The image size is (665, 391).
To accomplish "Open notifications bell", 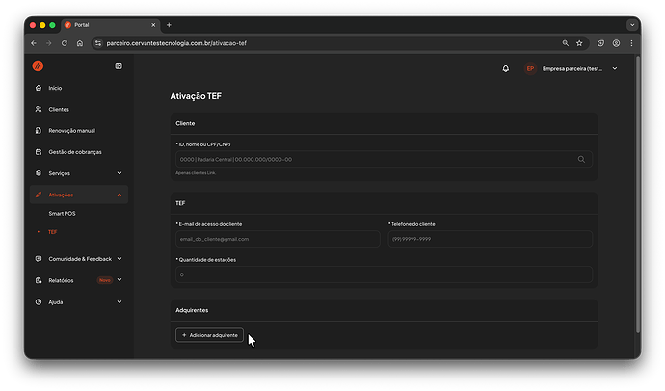I will pos(506,68).
